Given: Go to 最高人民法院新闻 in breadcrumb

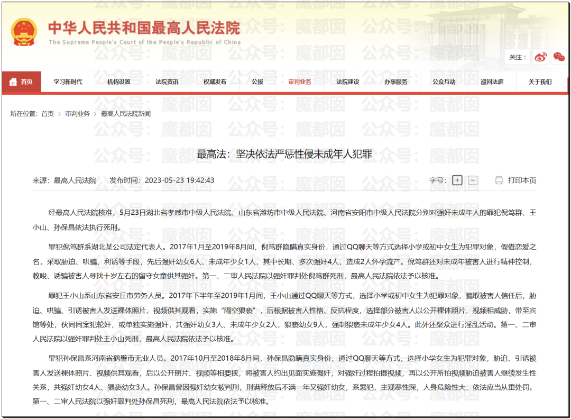Looking at the screenshot, I should tap(126, 114).
